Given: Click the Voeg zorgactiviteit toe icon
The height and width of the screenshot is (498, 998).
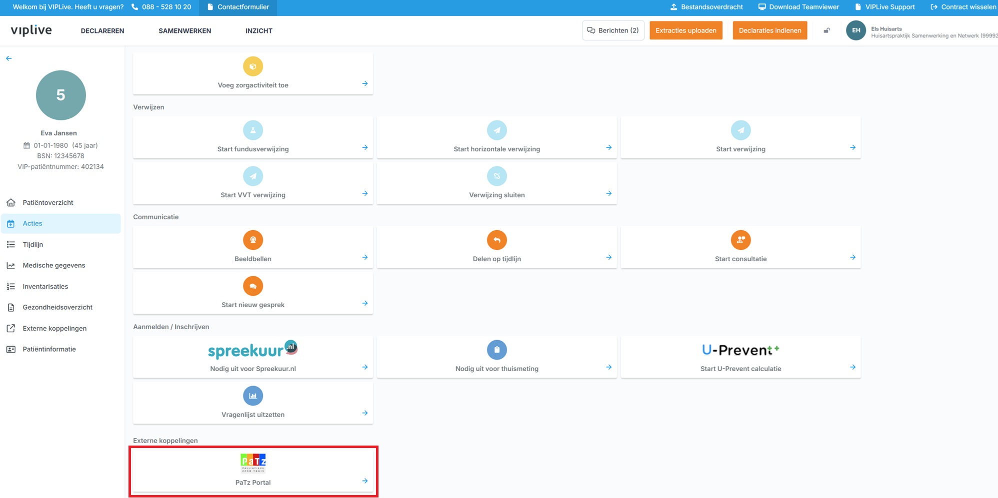Looking at the screenshot, I should 253,66.
